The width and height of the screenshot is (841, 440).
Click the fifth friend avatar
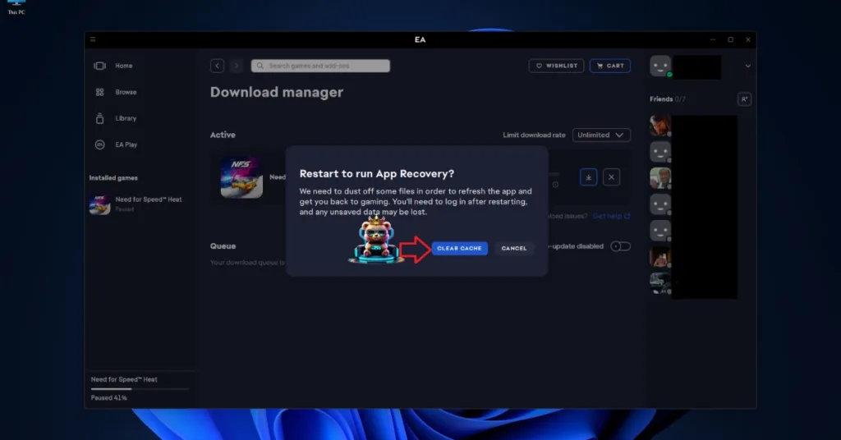[660, 231]
